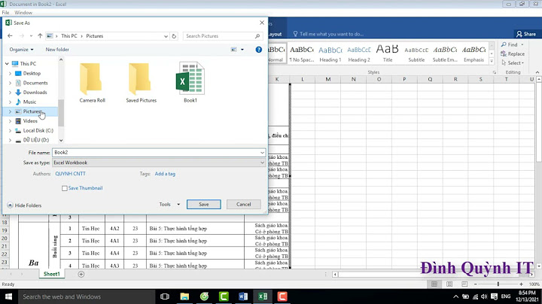
Task: Apply the Title style
Action: point(388,54)
